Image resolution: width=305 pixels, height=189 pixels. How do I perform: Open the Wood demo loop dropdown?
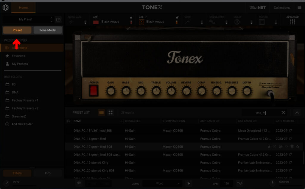click(162, 183)
